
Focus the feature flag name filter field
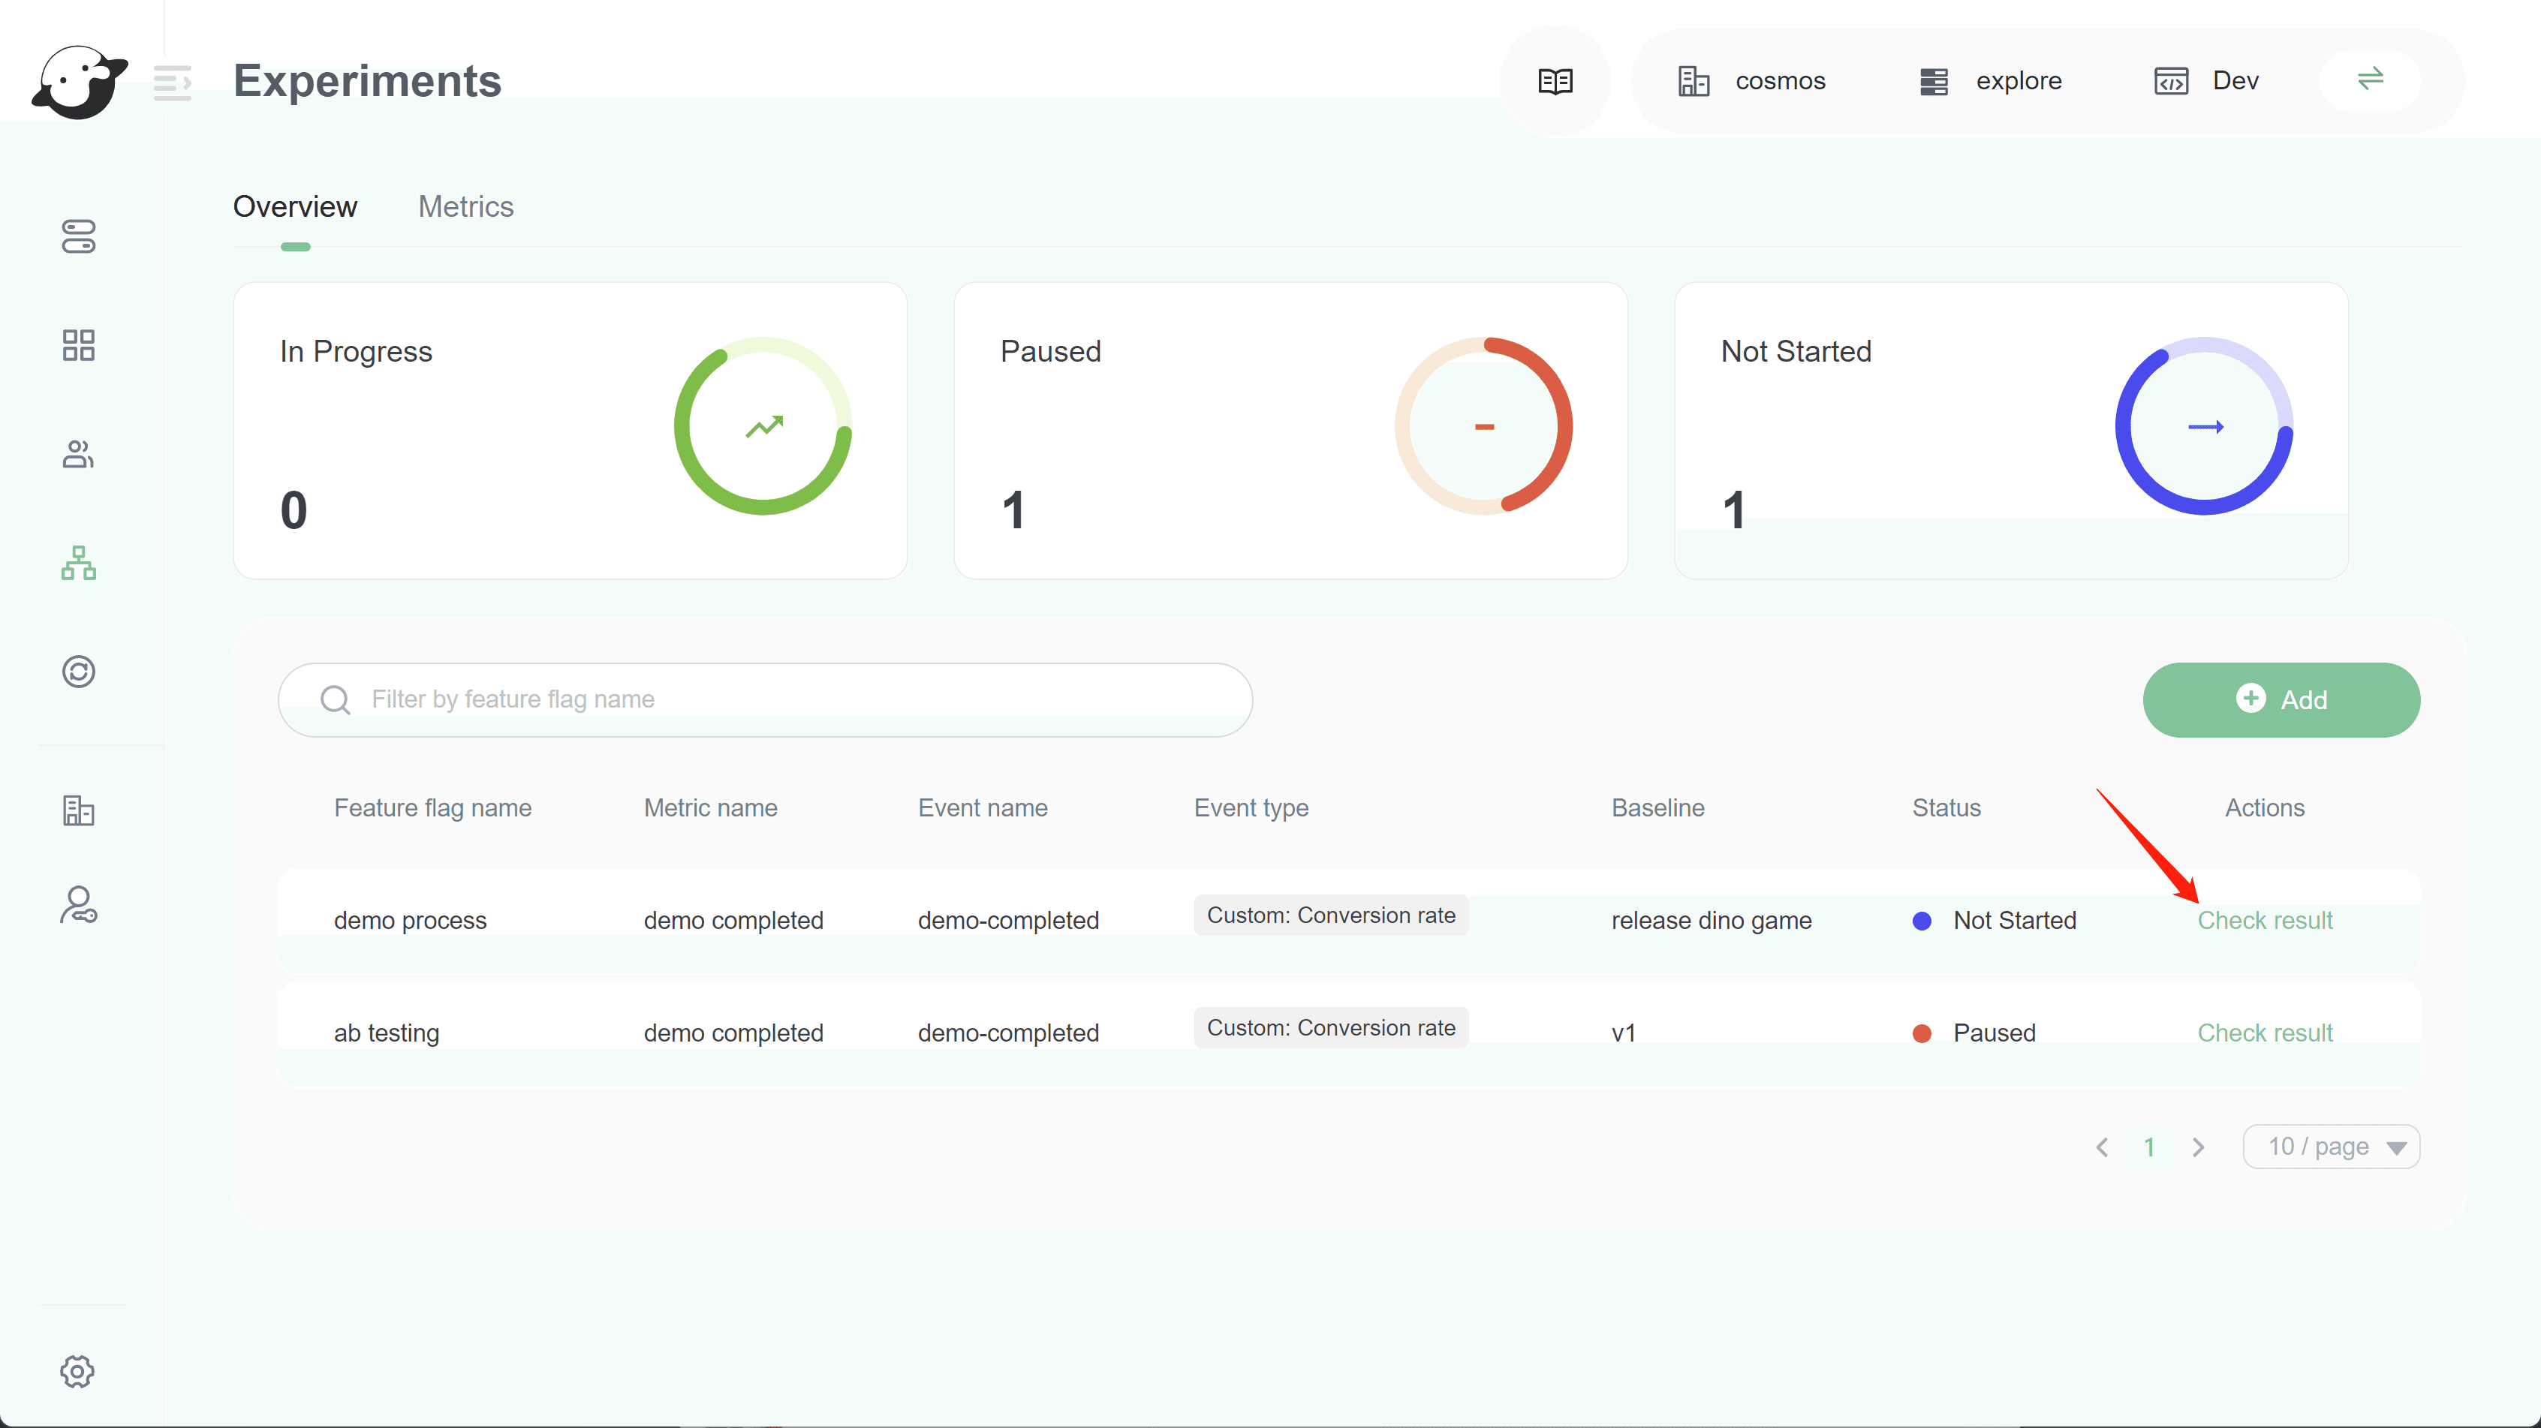(789, 699)
